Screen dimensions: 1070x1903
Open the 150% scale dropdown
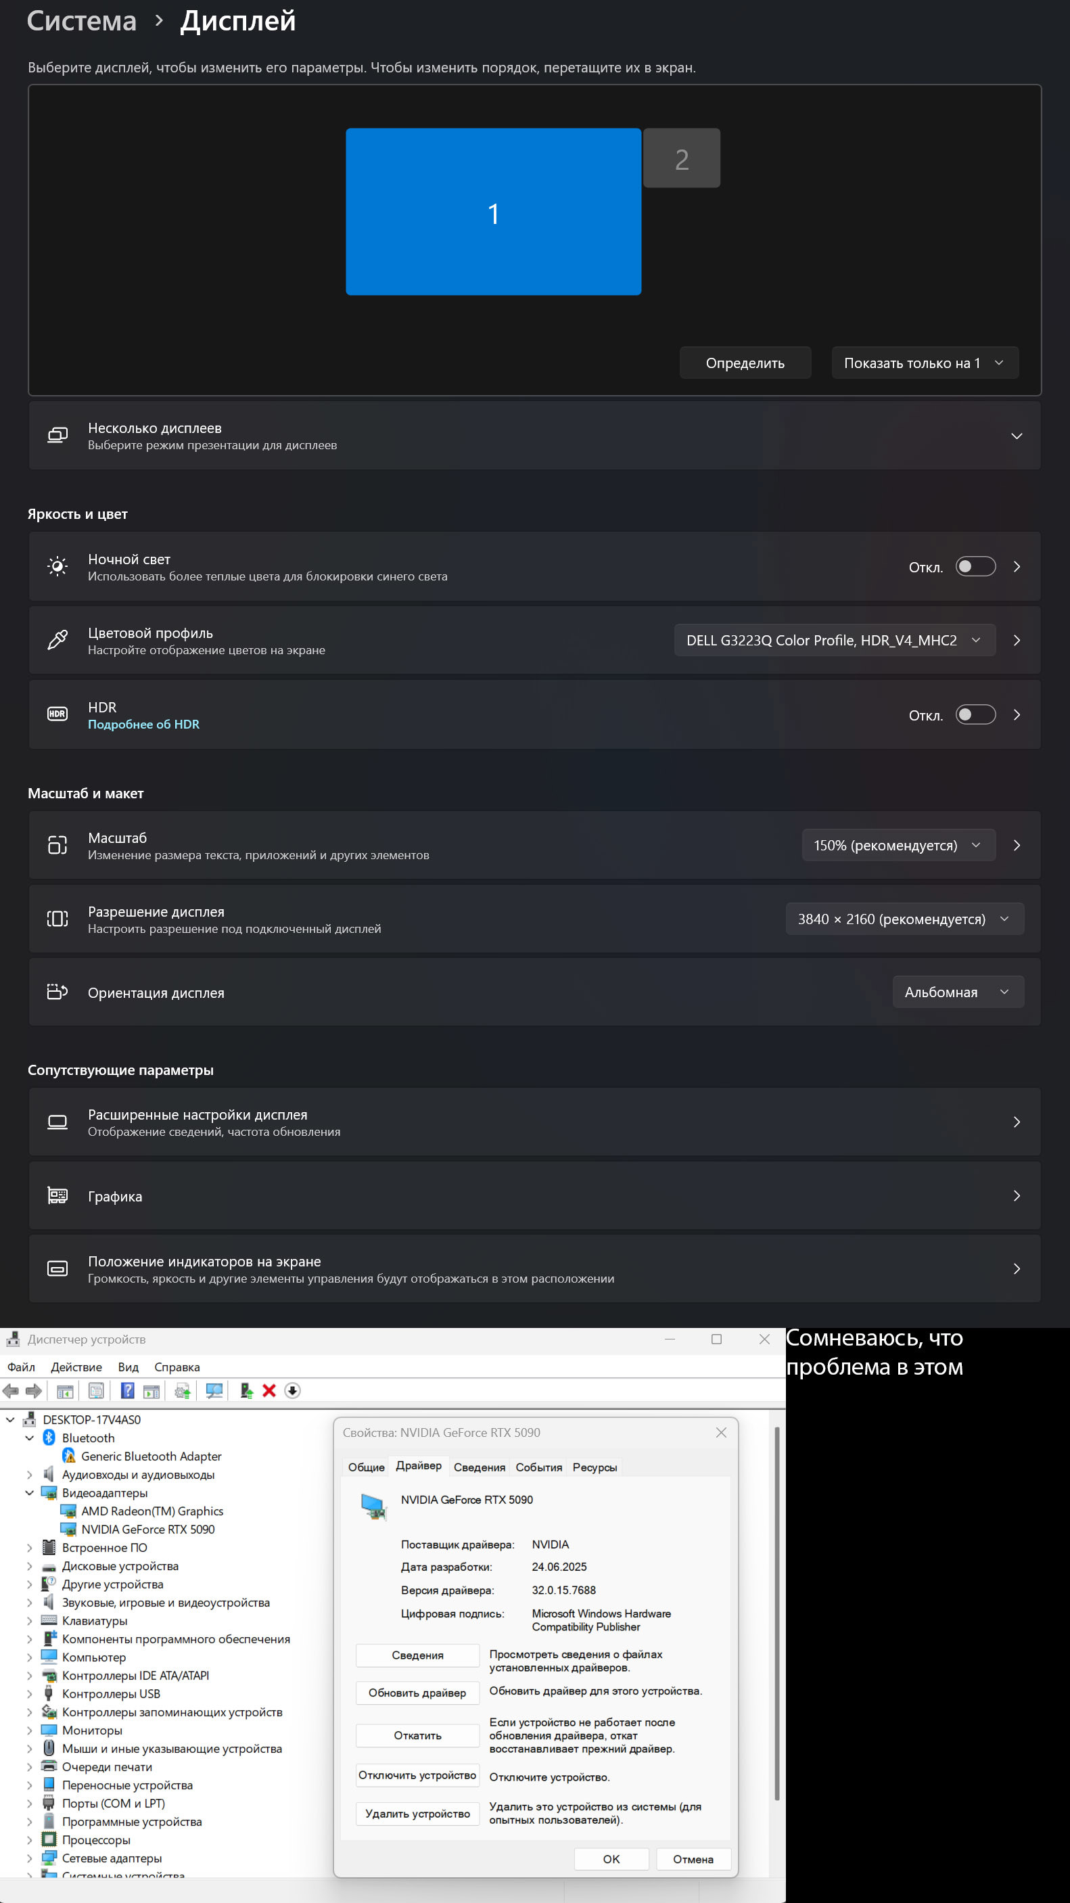coord(899,845)
